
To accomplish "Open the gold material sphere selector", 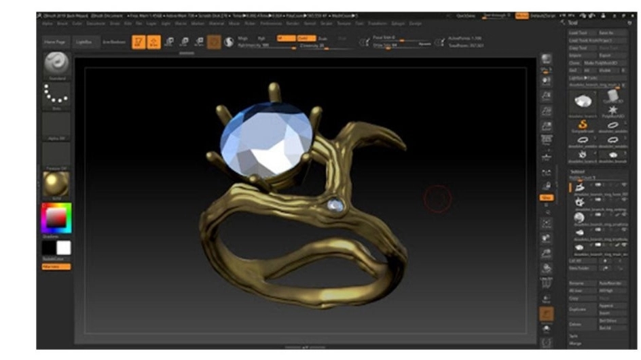I will tap(57, 184).
